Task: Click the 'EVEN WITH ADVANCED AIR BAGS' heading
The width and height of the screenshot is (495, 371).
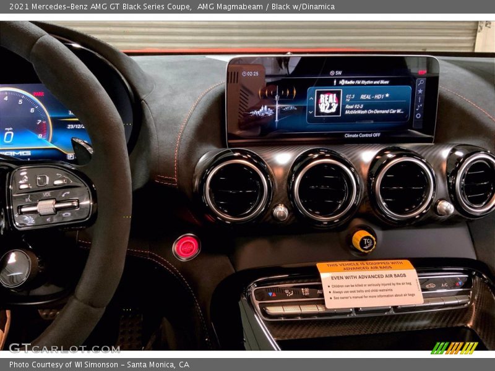Action: pos(369,277)
